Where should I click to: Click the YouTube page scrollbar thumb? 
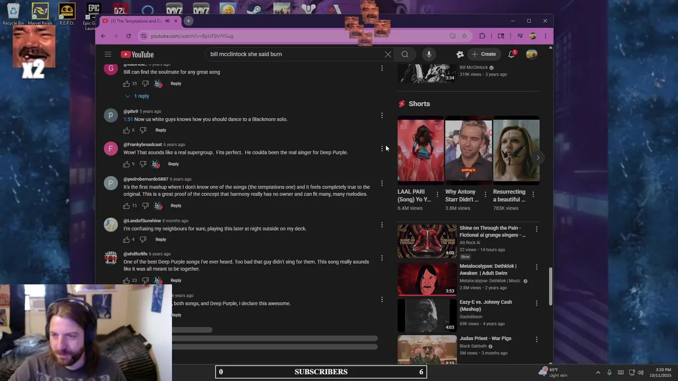pos(550,286)
